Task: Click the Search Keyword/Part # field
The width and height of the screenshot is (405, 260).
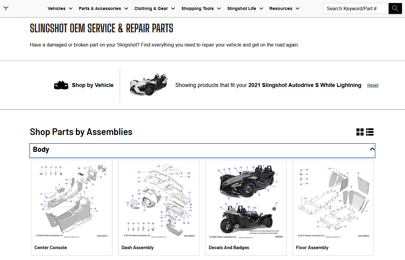Action: tap(355, 8)
